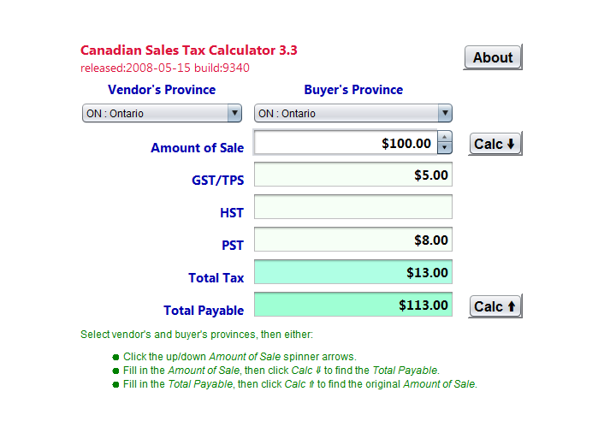Click the empty HST field

point(353,207)
